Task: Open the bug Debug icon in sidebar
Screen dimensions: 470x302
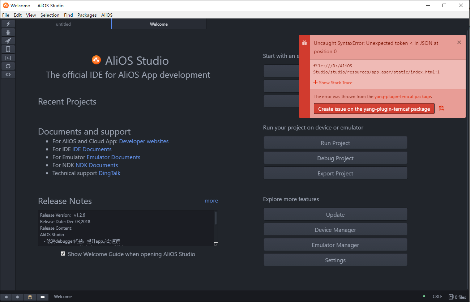Action: (8, 32)
